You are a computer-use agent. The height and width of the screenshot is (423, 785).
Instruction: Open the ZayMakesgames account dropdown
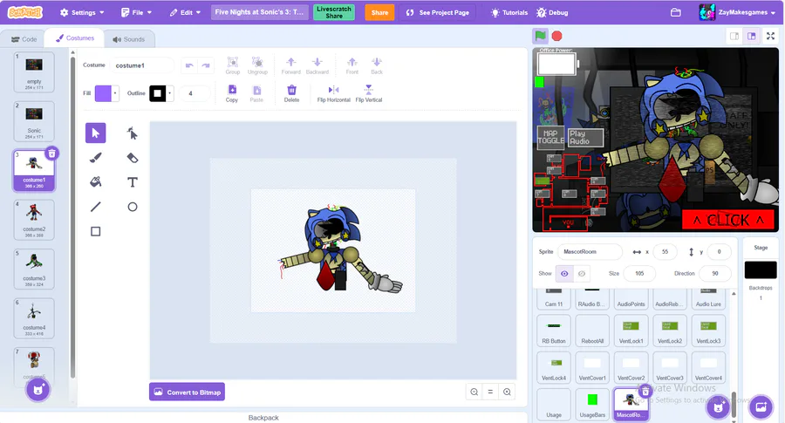coord(737,12)
